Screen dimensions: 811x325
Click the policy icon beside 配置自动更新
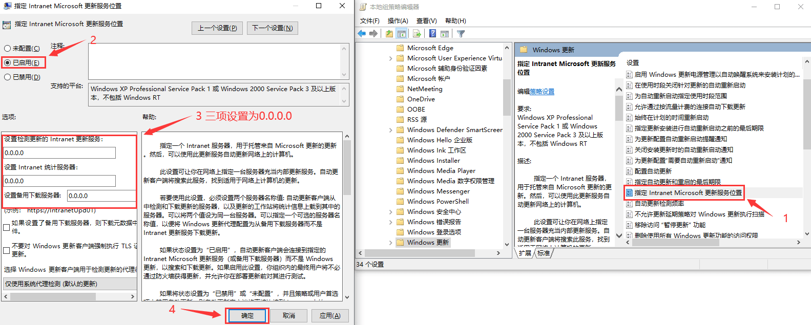629,171
